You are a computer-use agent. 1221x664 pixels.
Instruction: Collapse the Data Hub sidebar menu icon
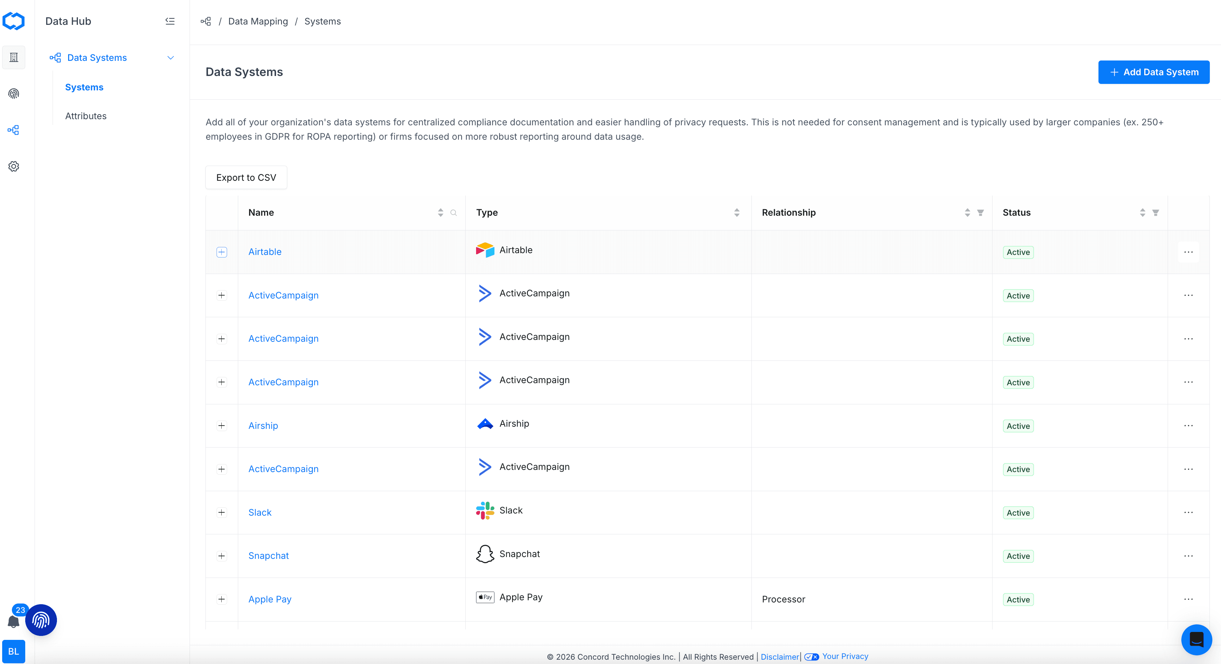(170, 21)
